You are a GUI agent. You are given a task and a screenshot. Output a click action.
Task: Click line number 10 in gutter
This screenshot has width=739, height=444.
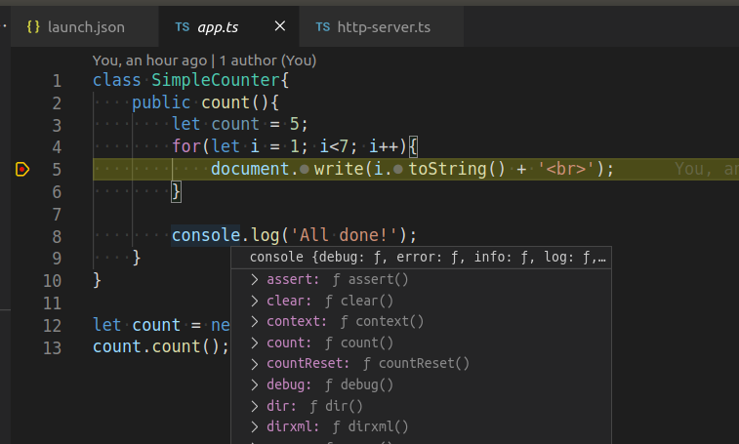[x=53, y=281]
